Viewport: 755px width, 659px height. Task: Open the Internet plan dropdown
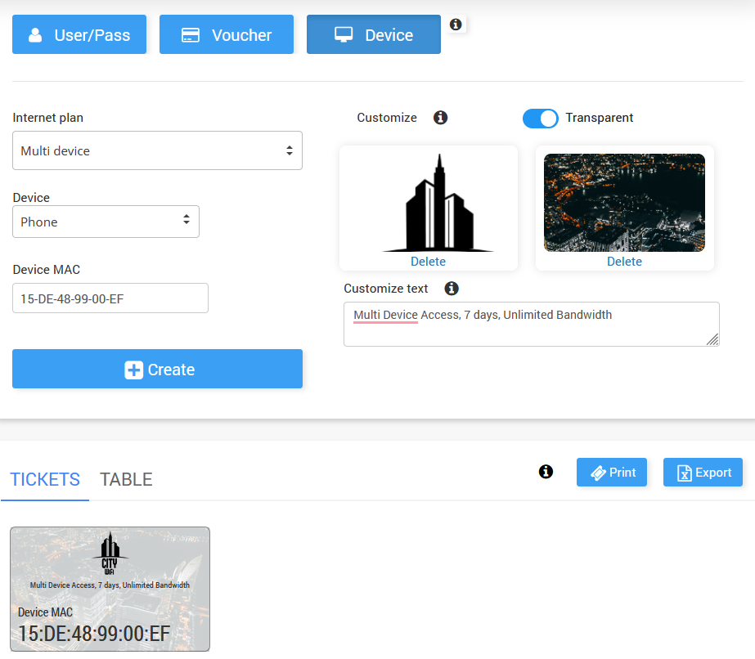pos(157,151)
